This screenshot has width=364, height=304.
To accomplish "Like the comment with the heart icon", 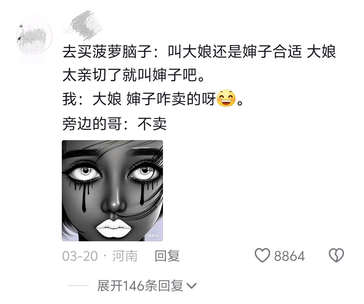I will click(x=262, y=255).
